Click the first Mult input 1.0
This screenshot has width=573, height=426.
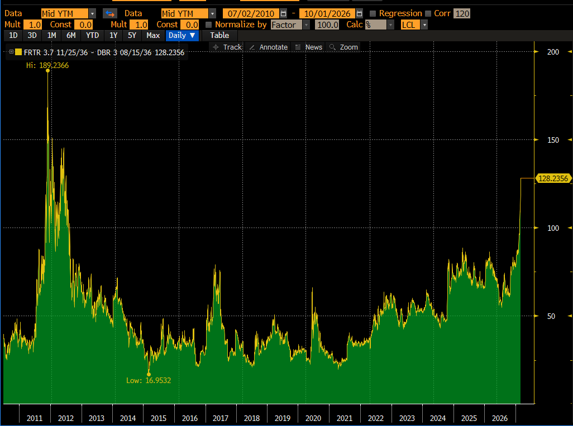(33, 25)
